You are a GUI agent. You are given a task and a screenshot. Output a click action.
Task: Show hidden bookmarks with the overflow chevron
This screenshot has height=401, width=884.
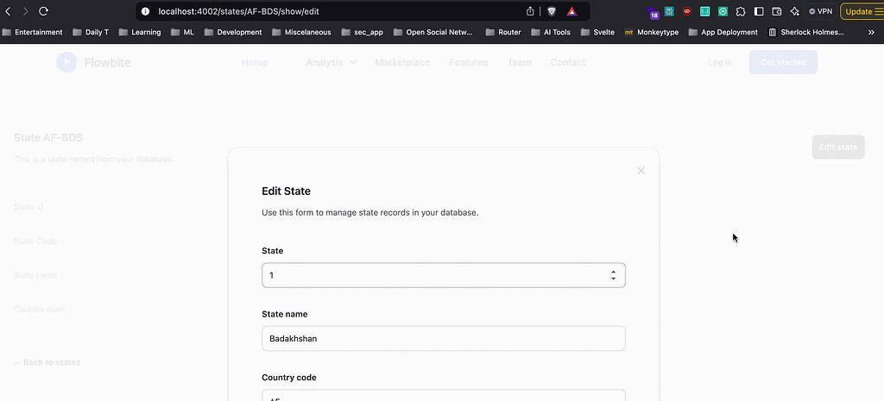pyautogui.click(x=870, y=32)
